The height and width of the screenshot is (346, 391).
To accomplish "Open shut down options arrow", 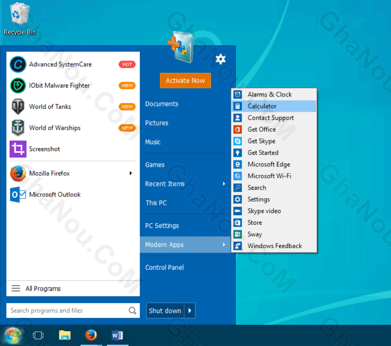I will click(190, 310).
